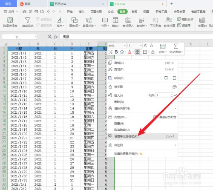Viewport: 213px width, 190px height.
Task: Click the format painter icon in mini toolbar
Action: pyautogui.click(x=153, y=52)
